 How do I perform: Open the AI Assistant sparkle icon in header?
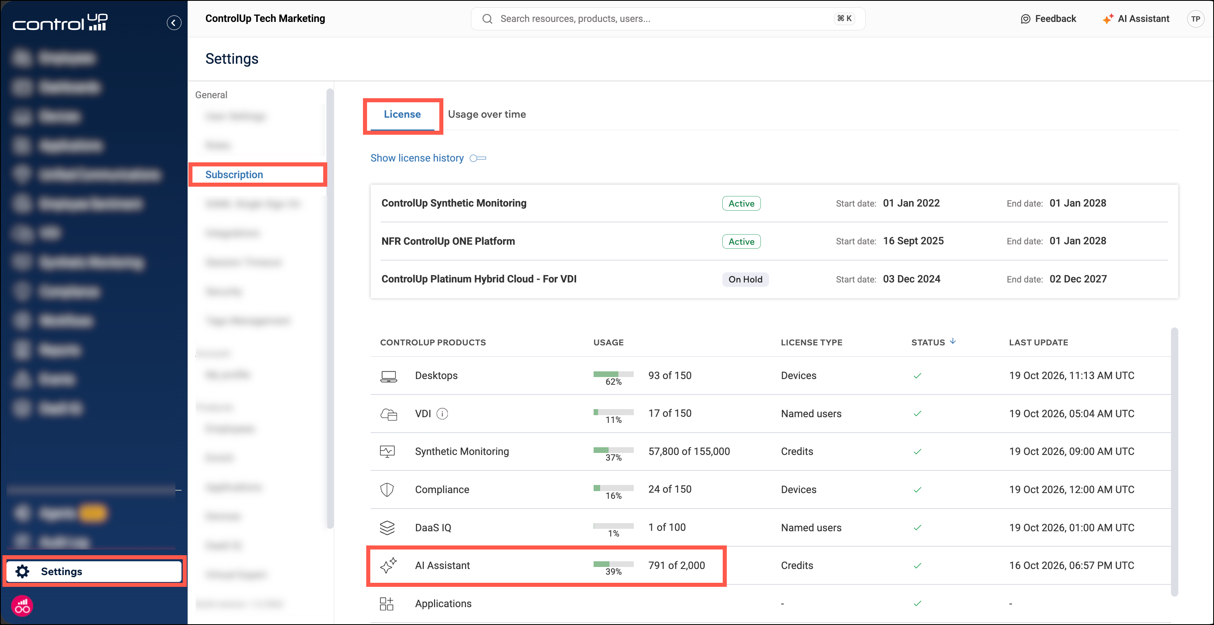point(1108,19)
